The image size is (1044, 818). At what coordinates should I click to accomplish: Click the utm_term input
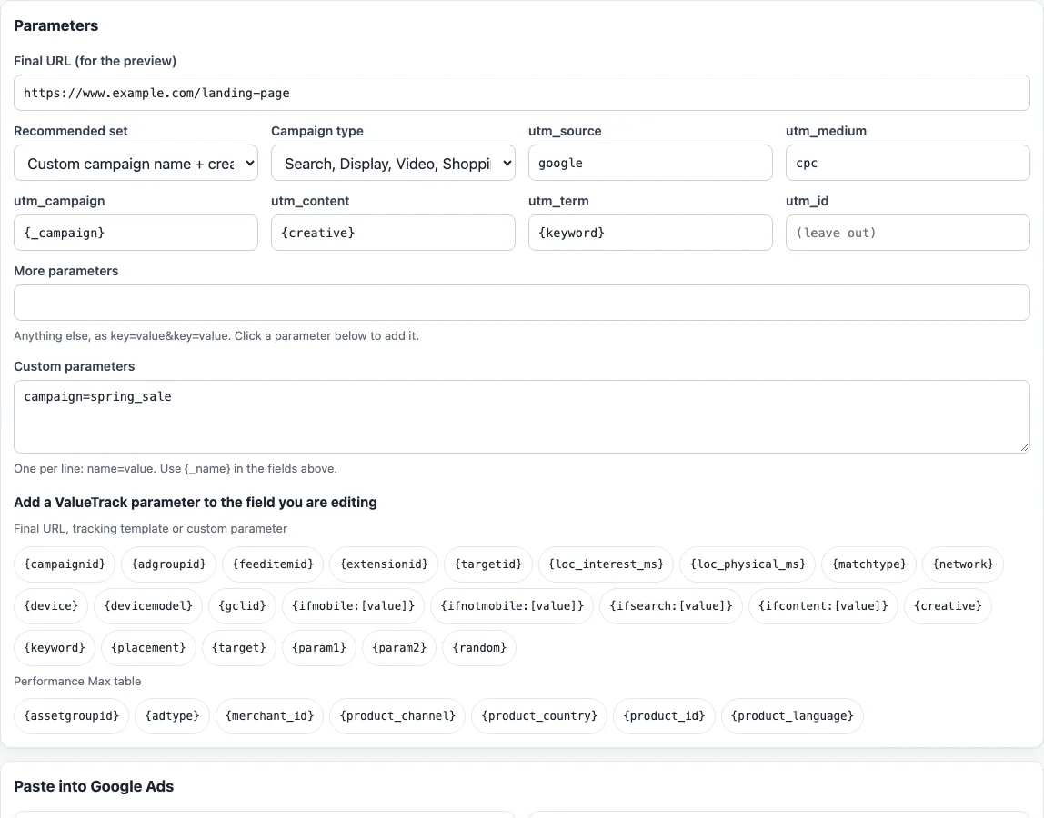pos(650,233)
